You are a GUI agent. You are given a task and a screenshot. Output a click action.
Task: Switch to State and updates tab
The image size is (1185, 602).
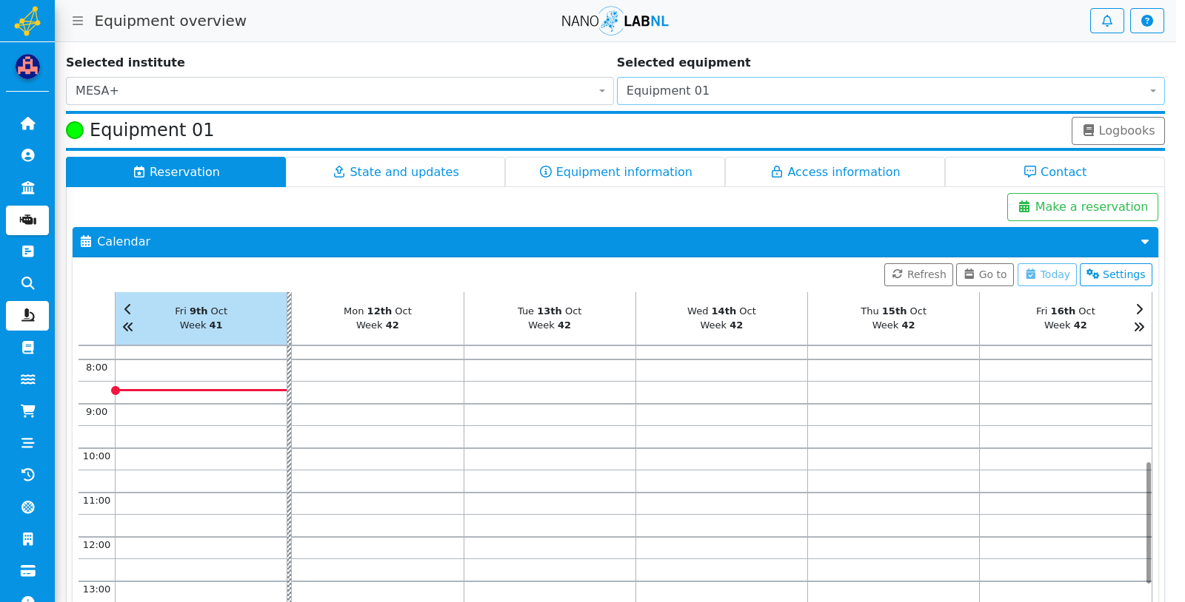[395, 172]
